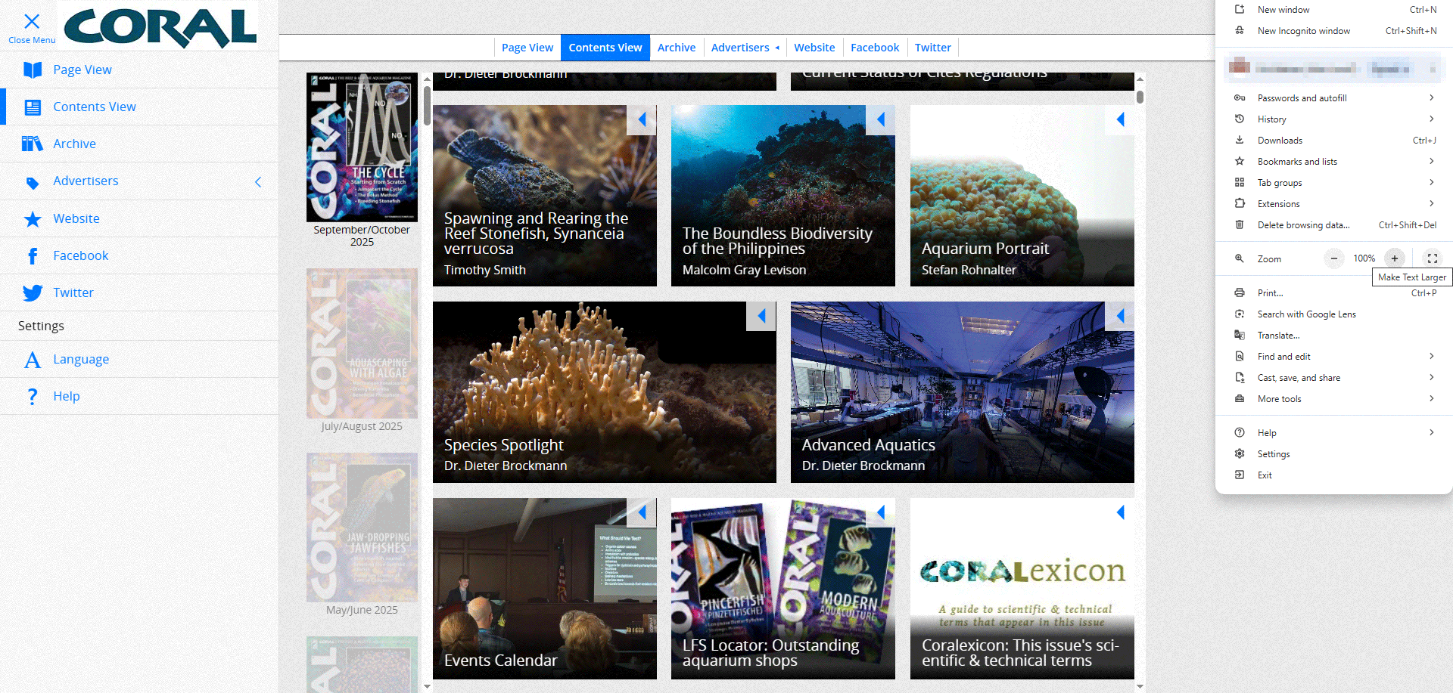Screen dimensions: 1453x693
Task: Open the Events Calendar article
Action: [x=544, y=588]
